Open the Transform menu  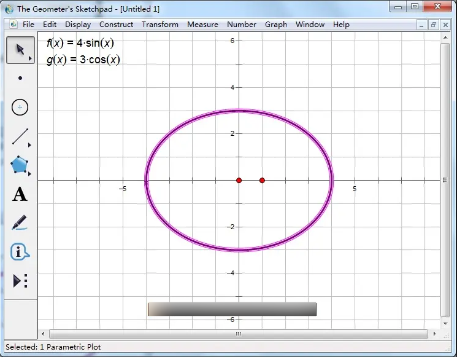coord(160,25)
